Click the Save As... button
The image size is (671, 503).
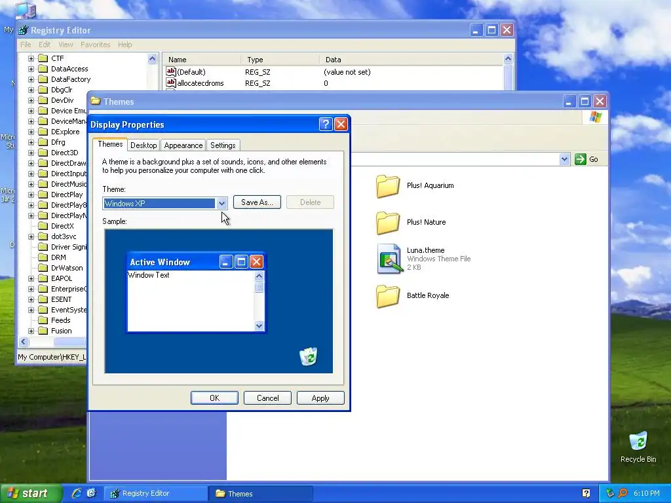coord(257,202)
